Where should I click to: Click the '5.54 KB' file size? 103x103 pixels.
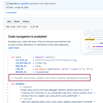34,27
